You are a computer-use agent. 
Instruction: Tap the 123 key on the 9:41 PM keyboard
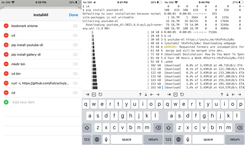[x=87, y=139]
